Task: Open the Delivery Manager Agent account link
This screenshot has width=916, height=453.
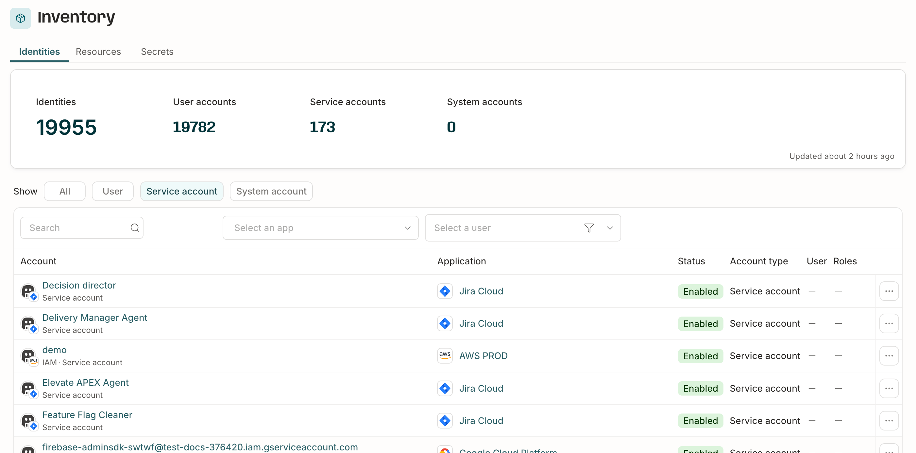Action: (94, 317)
